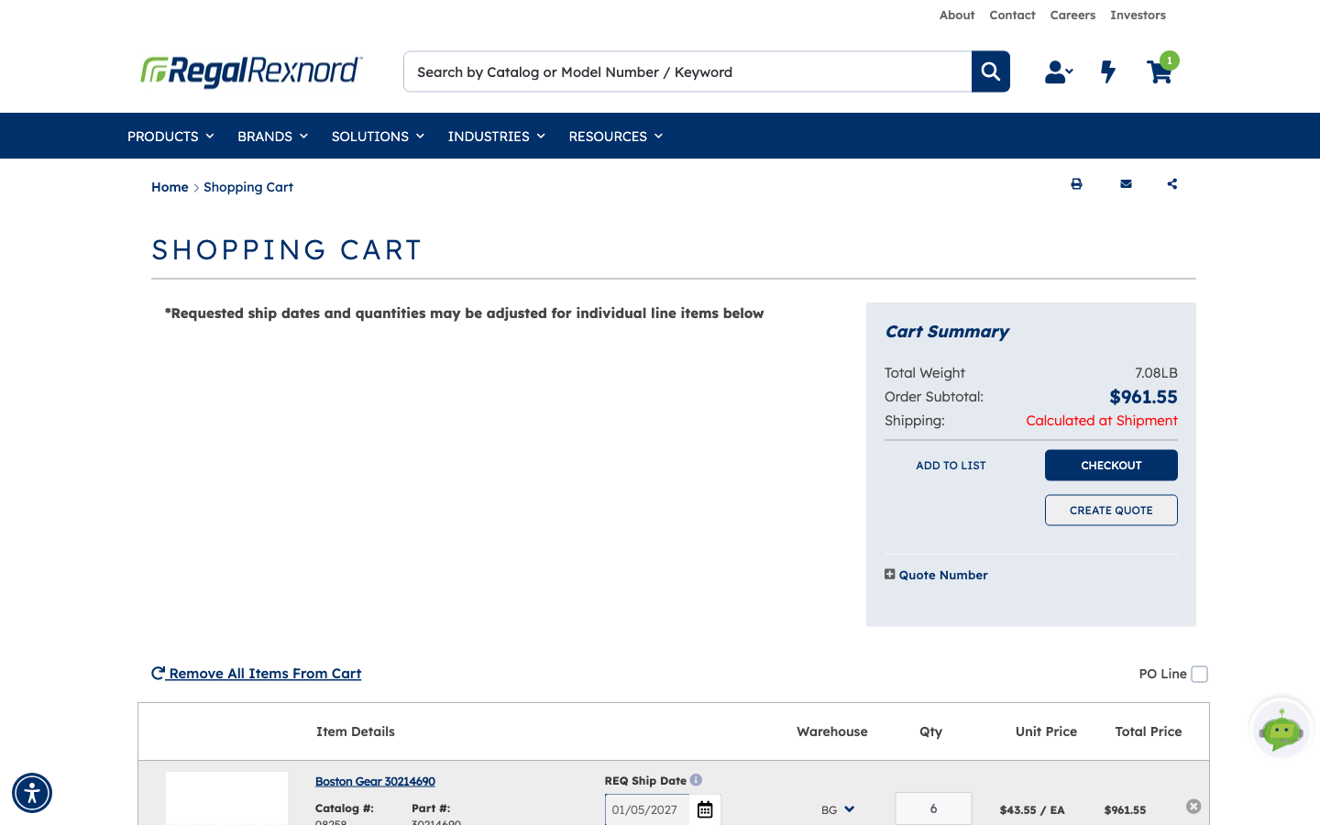The width and height of the screenshot is (1320, 825).
Task: Enable the PO Line checkbox
Action: tap(1200, 674)
